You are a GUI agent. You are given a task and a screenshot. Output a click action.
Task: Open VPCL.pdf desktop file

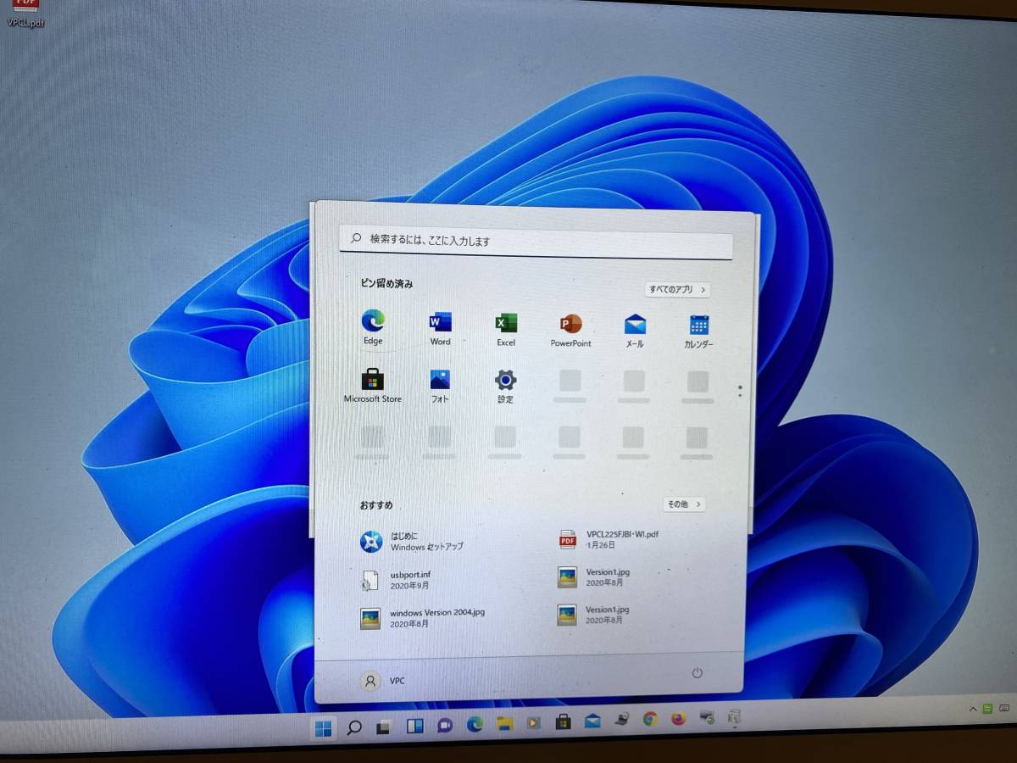(26, 13)
